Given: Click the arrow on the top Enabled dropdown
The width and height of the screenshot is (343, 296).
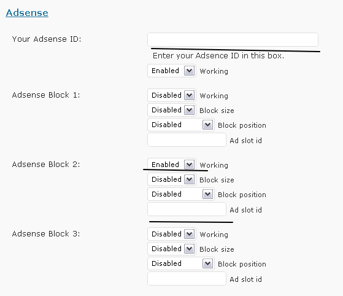Looking at the screenshot, I should tap(190, 71).
